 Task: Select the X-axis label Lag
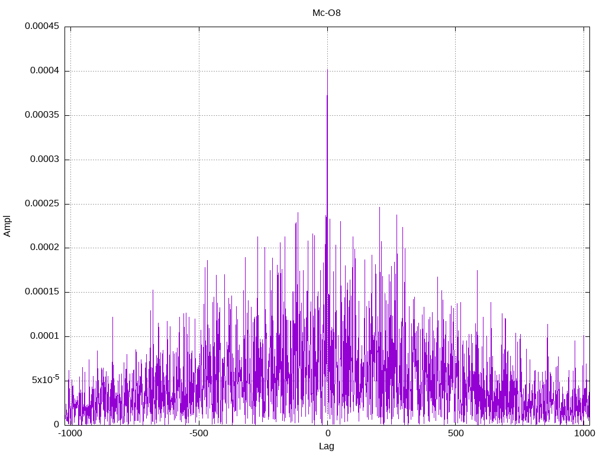click(x=327, y=446)
